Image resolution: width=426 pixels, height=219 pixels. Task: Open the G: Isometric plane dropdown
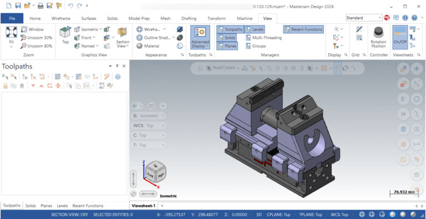[x=149, y=116]
